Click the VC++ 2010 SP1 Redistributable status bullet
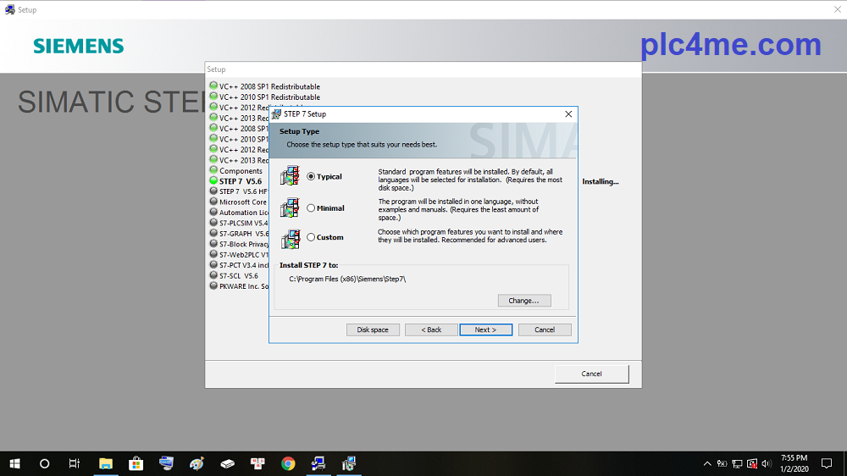 [x=213, y=97]
